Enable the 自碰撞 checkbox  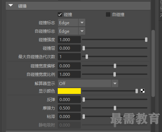click(108, 15)
